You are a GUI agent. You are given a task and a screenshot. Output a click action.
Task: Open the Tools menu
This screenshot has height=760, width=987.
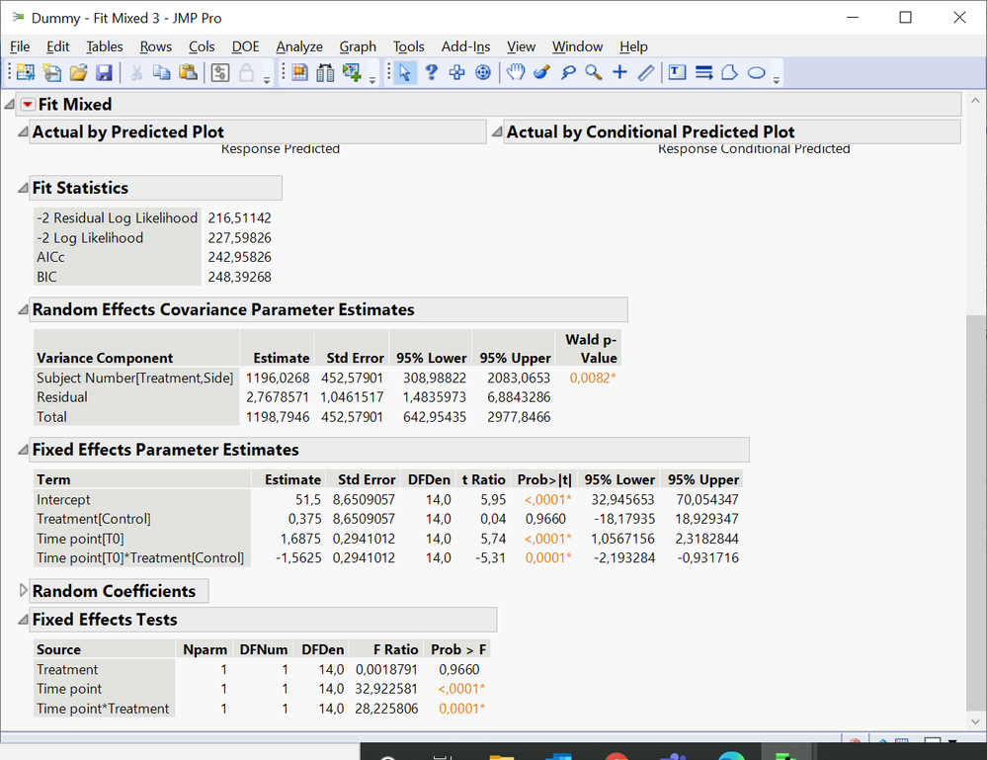click(x=408, y=46)
